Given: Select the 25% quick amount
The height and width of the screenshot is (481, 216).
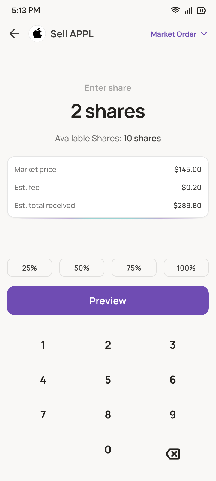Looking at the screenshot, I should tap(30, 268).
